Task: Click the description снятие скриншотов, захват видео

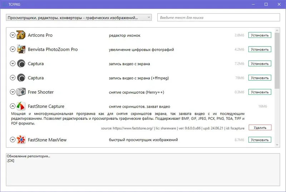Action: tap(139, 107)
